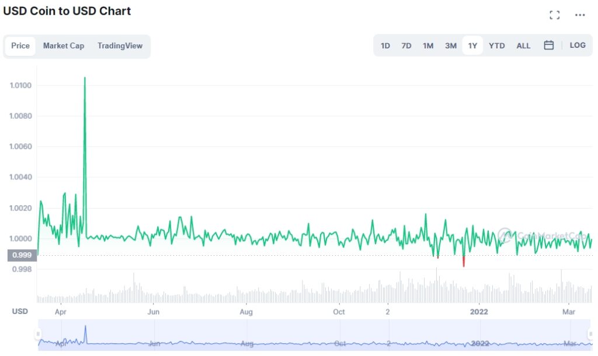Screen dimensions: 598x356
Task: Switch to the Market Cap tab
Action: point(63,46)
